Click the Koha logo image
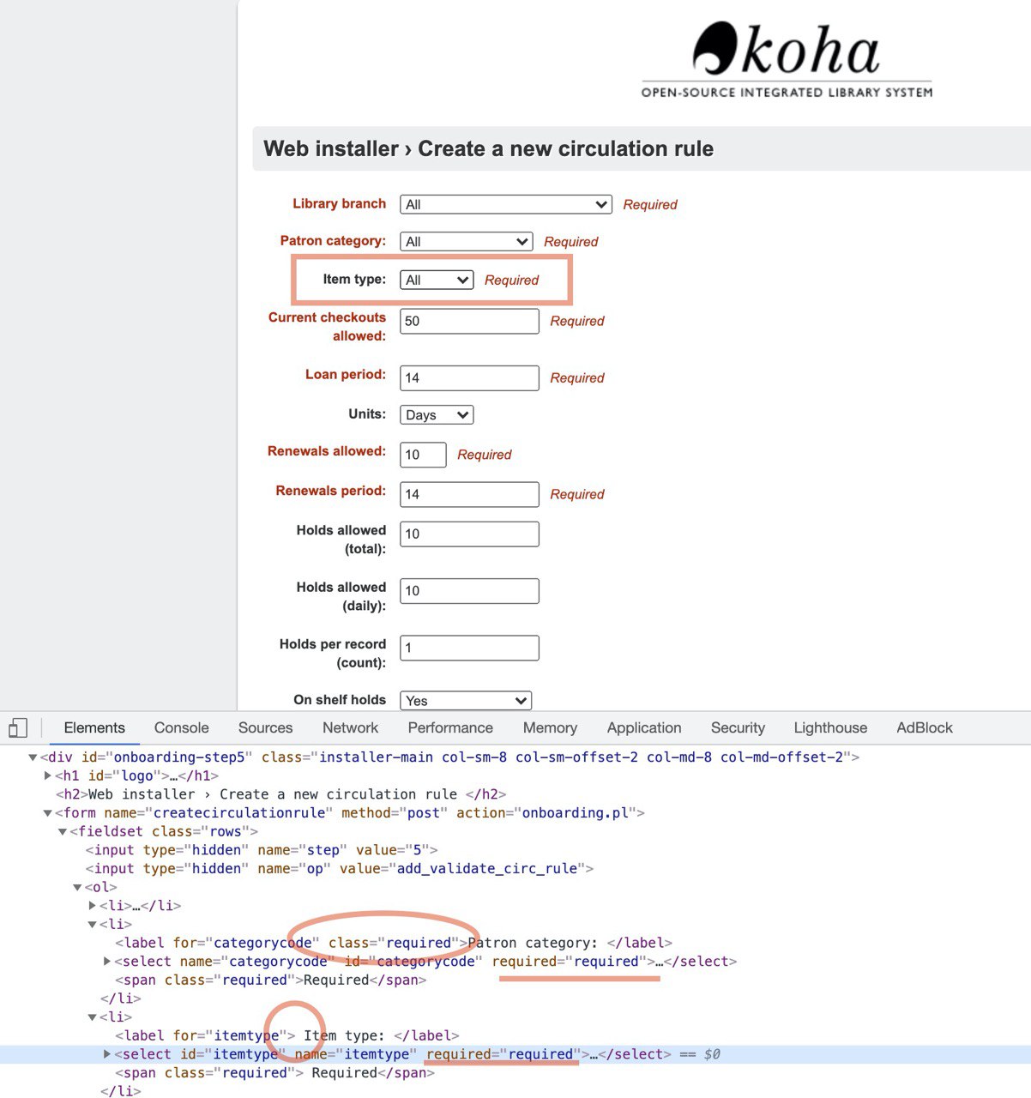 click(786, 59)
